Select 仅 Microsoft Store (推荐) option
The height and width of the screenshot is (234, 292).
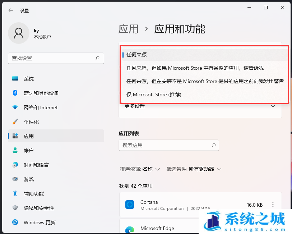pos(154,95)
